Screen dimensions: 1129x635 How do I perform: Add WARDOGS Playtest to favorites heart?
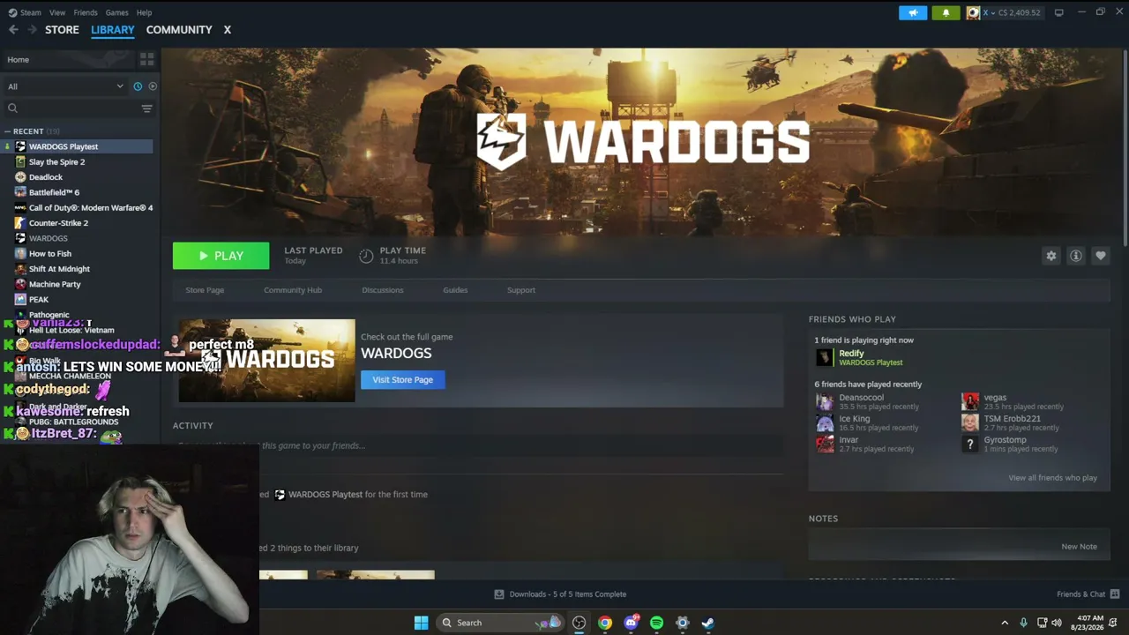pos(1100,256)
